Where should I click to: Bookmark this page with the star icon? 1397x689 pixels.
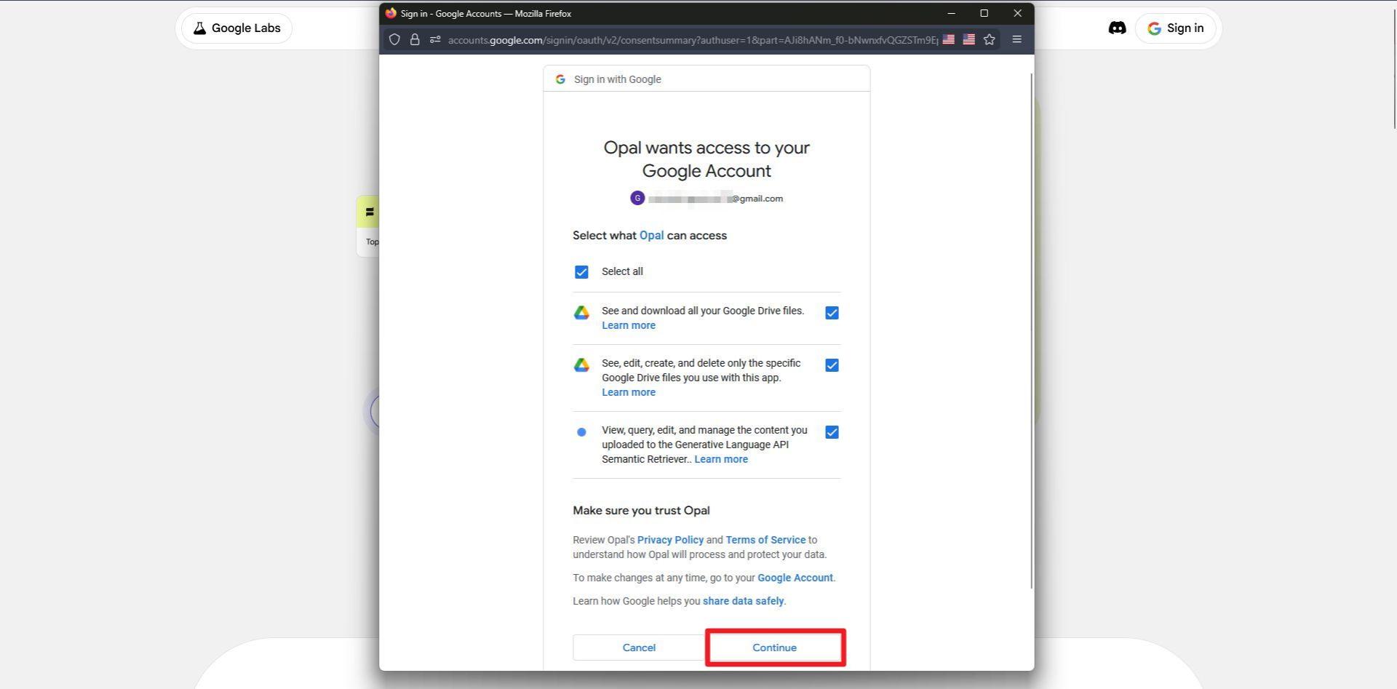point(990,40)
